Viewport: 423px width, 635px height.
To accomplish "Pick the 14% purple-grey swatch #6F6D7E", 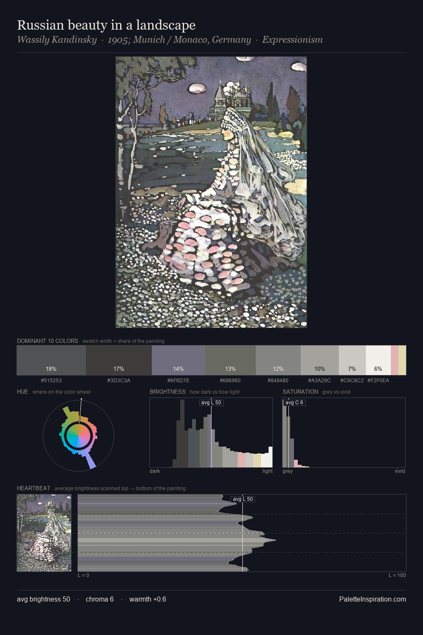I will (x=179, y=360).
